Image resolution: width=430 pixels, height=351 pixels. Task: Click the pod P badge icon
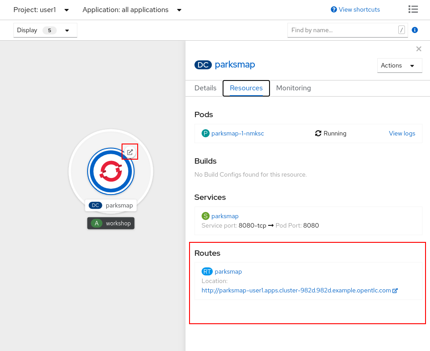[205, 133]
